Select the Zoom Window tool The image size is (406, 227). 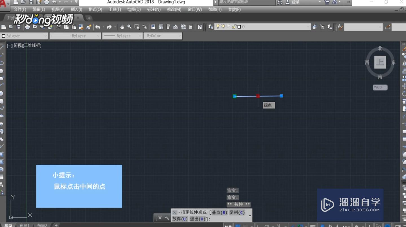[x=137, y=27]
